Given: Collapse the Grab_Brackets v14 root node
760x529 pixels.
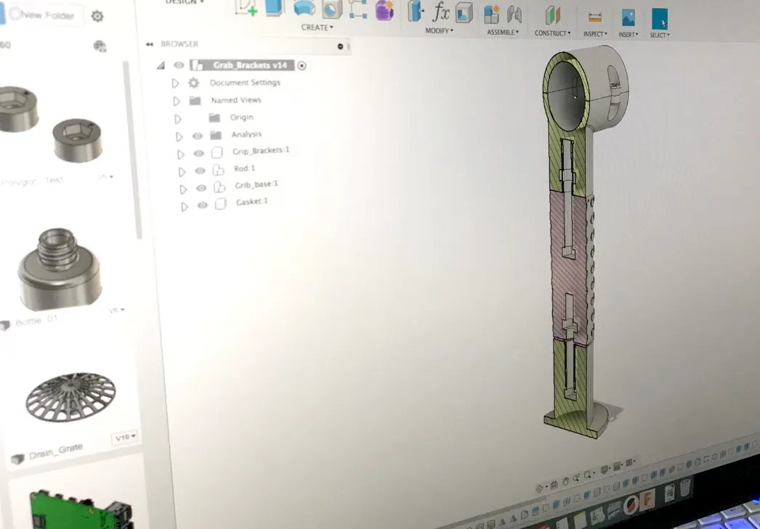Looking at the screenshot, I should [x=161, y=65].
